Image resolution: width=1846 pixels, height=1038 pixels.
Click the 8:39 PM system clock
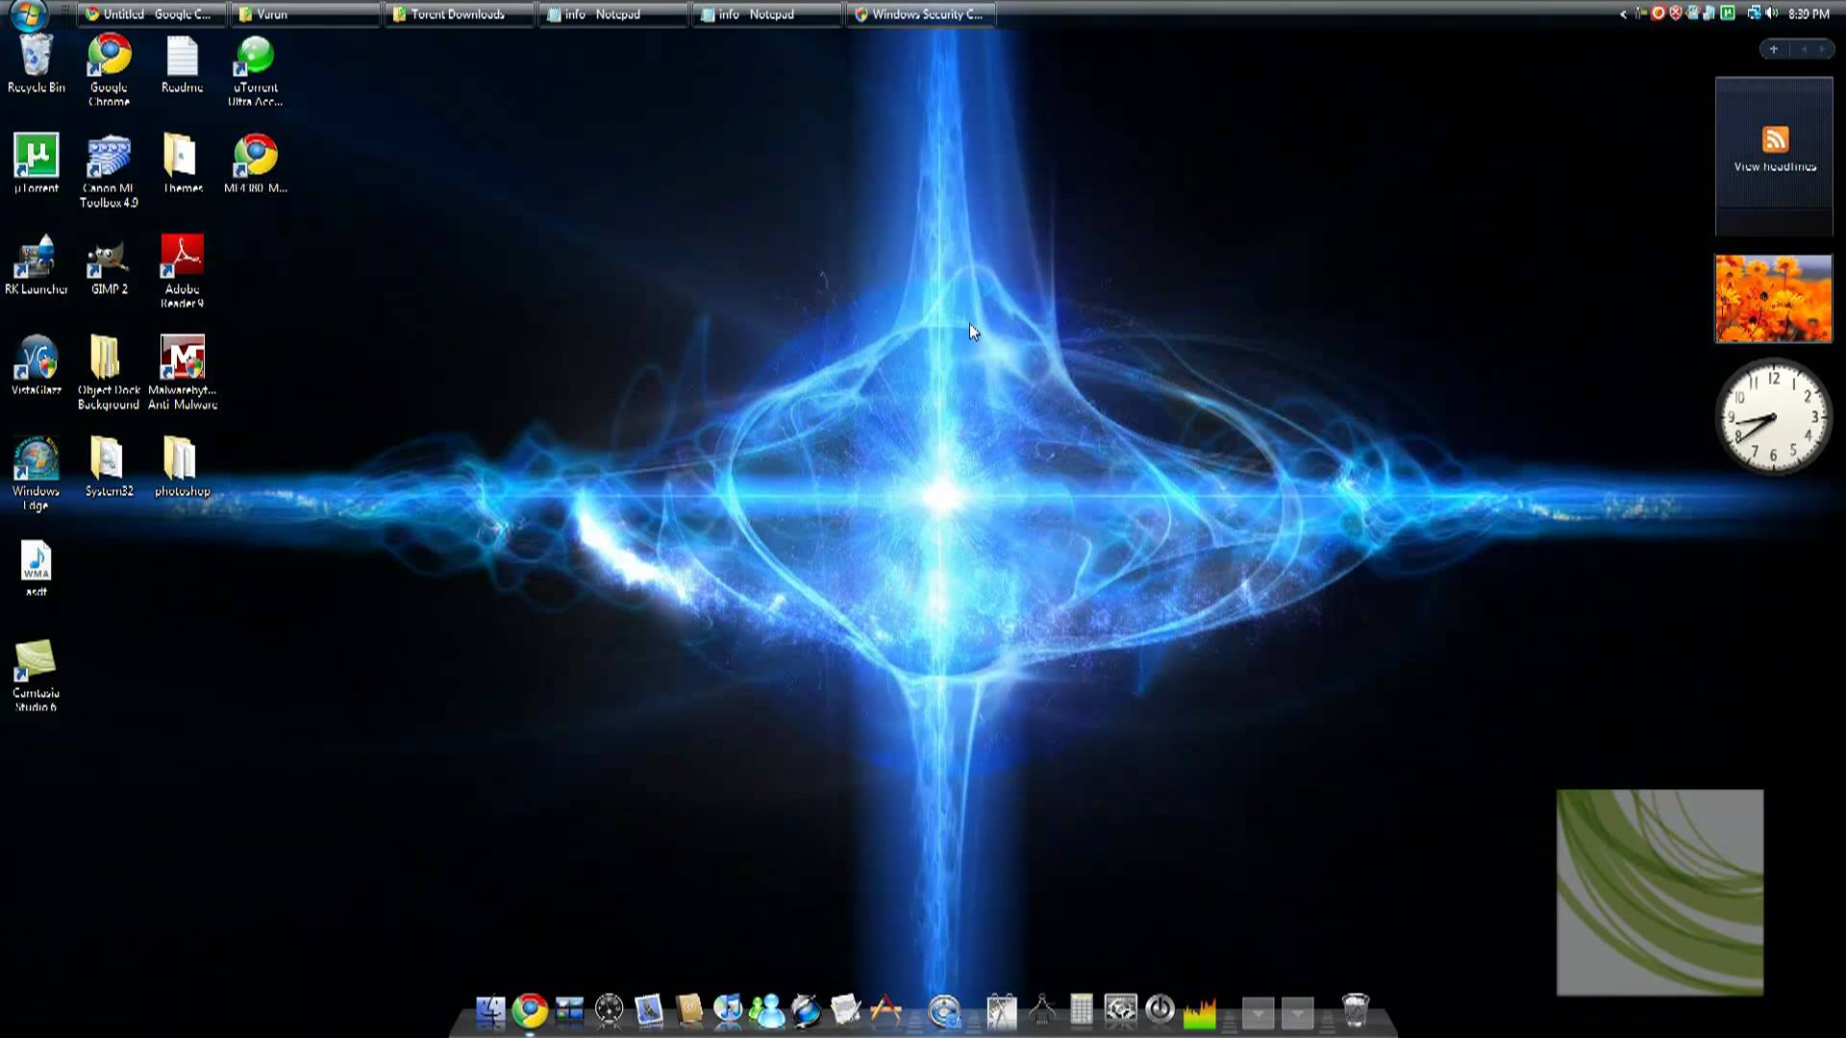click(x=1809, y=14)
